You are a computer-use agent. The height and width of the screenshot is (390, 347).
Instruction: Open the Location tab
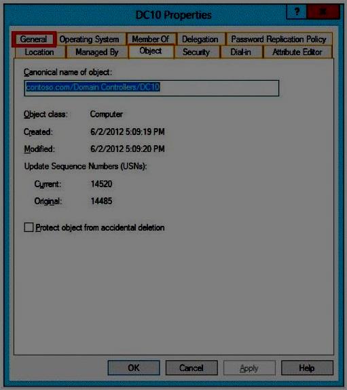tap(39, 52)
